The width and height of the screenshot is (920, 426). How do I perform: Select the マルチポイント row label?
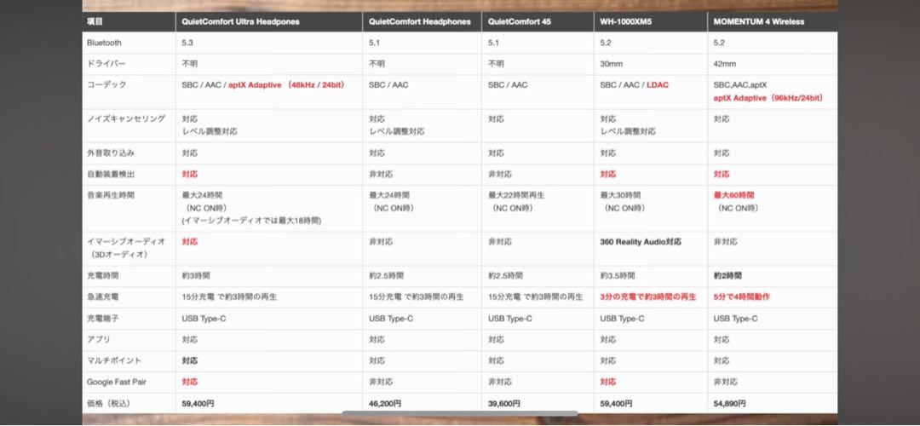[x=114, y=361]
